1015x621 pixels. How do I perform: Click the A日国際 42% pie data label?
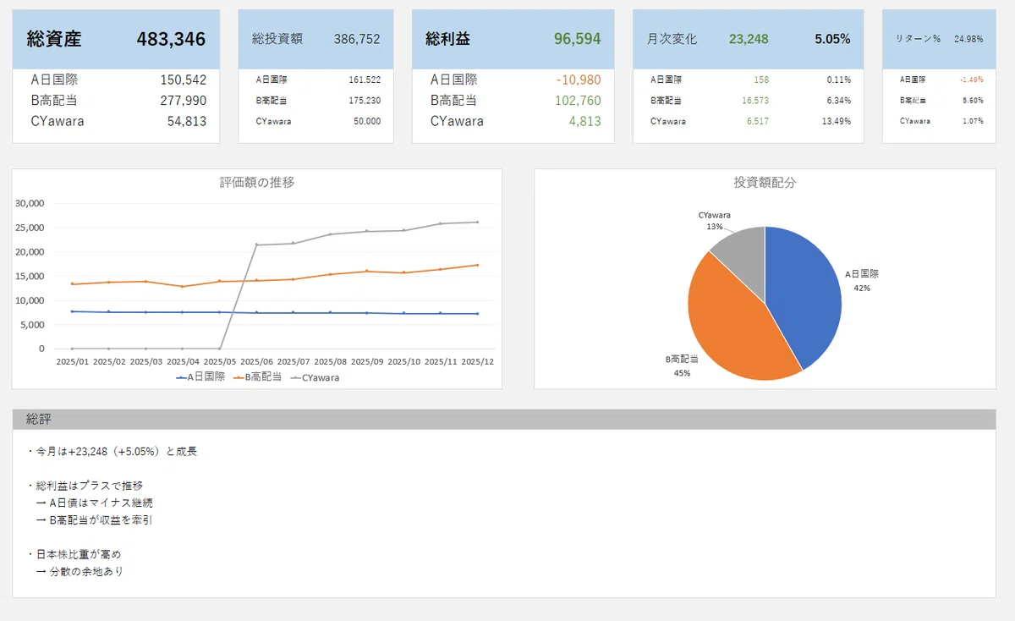[x=862, y=281]
